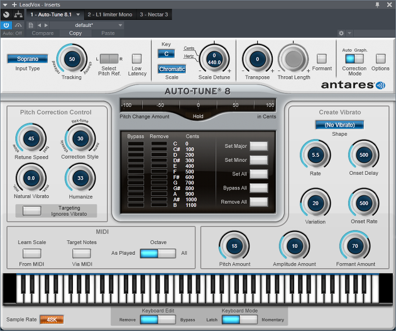Click the Paste button

pyautogui.click(x=108, y=33)
